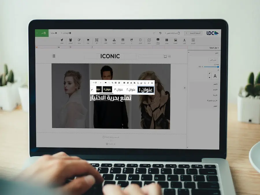Click the ICONIC site title
Viewport: 260px width, 195px height.
pos(110,56)
